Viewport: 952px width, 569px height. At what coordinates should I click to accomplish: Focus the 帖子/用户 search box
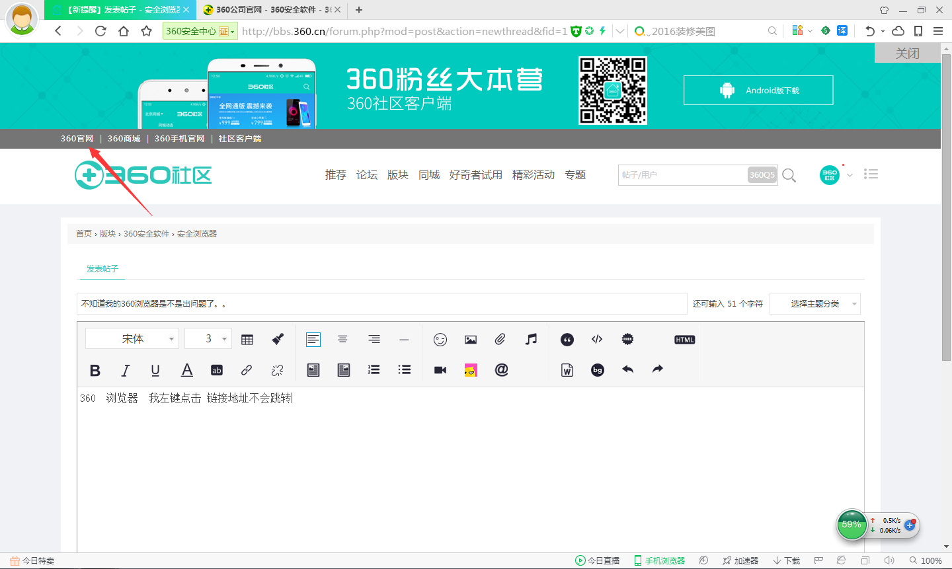click(x=682, y=175)
